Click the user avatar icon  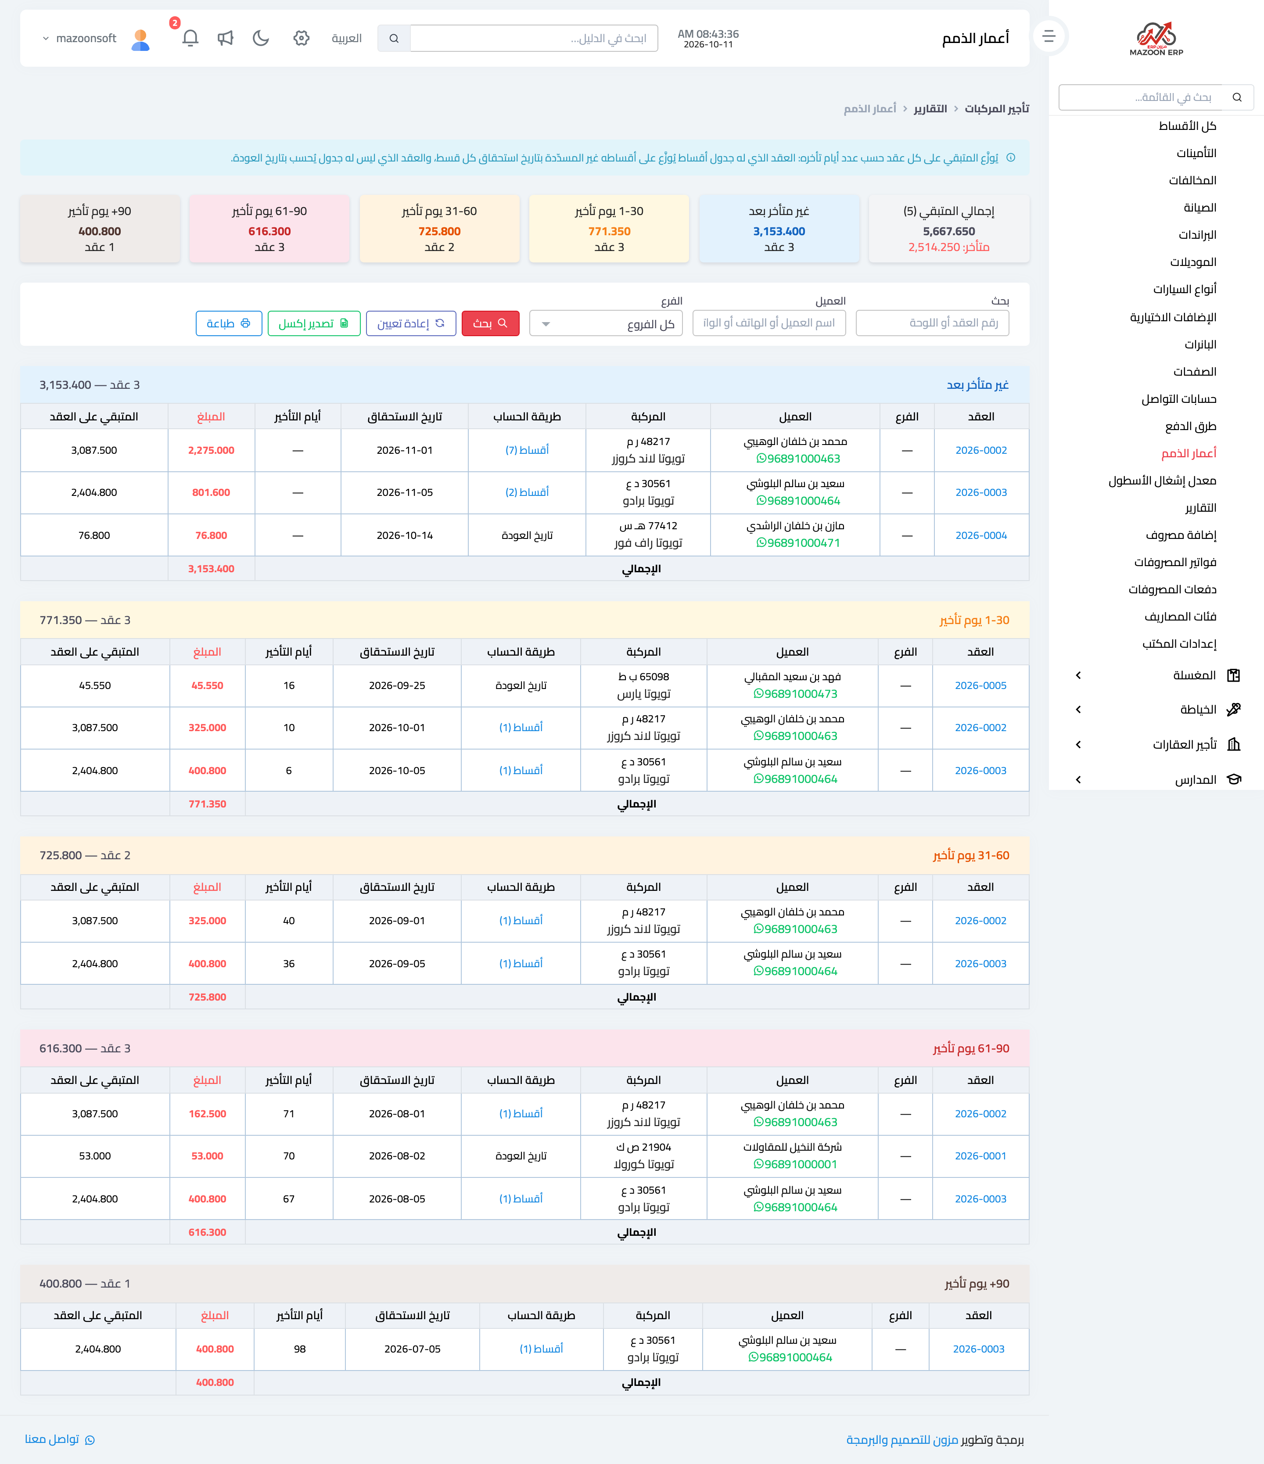140,39
